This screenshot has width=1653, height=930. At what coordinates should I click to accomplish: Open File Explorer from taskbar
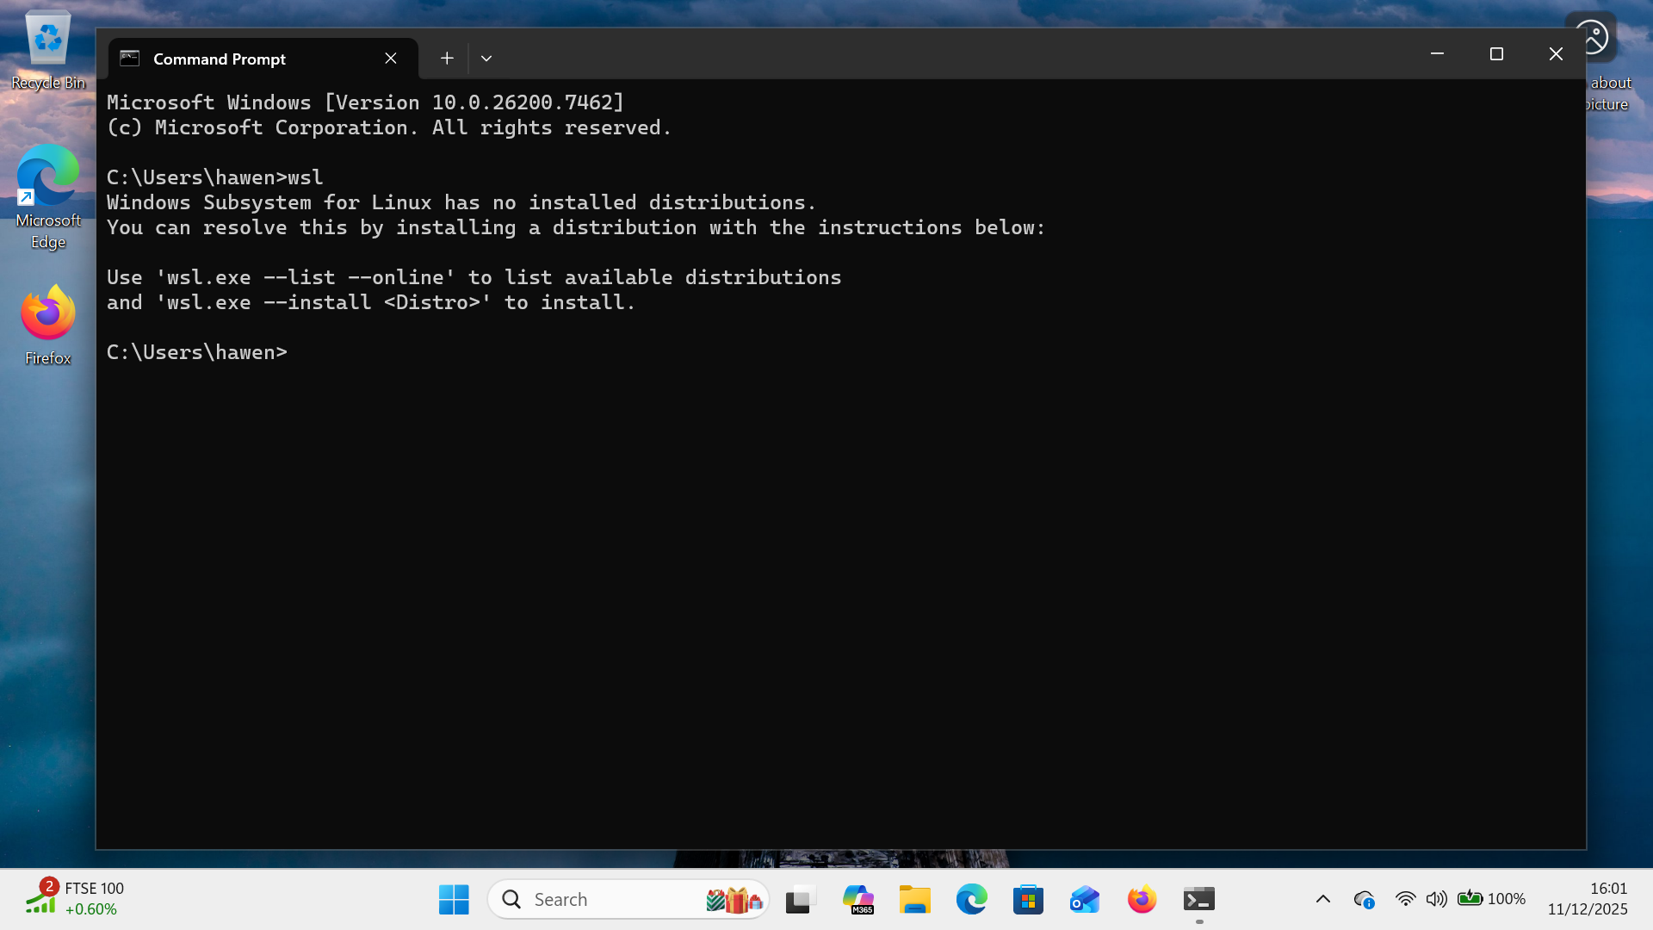click(914, 900)
